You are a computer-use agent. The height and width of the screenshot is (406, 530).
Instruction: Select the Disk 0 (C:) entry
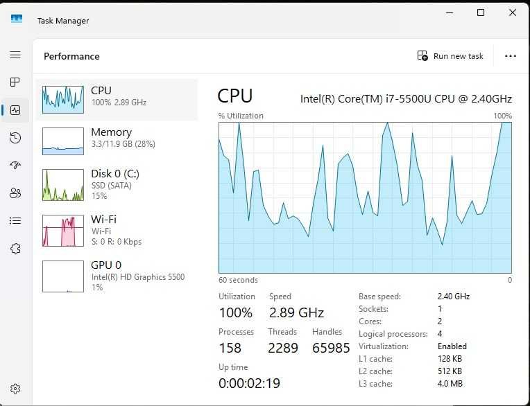point(117,184)
